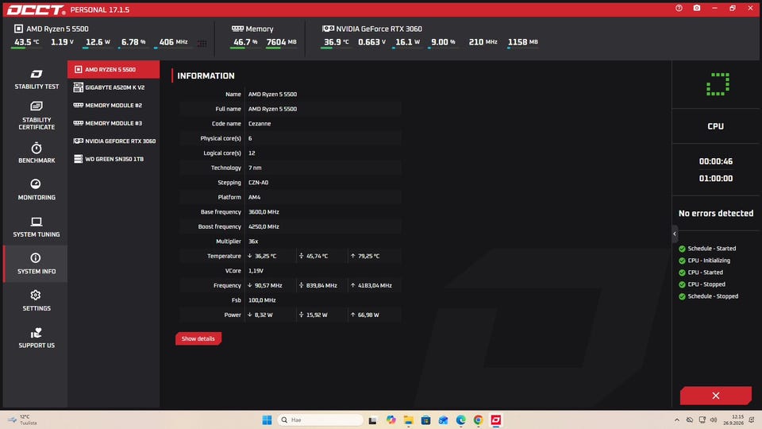Viewport: 762px width, 429px height.
Task: Click the 'No errors detected' status
Action: (716, 214)
